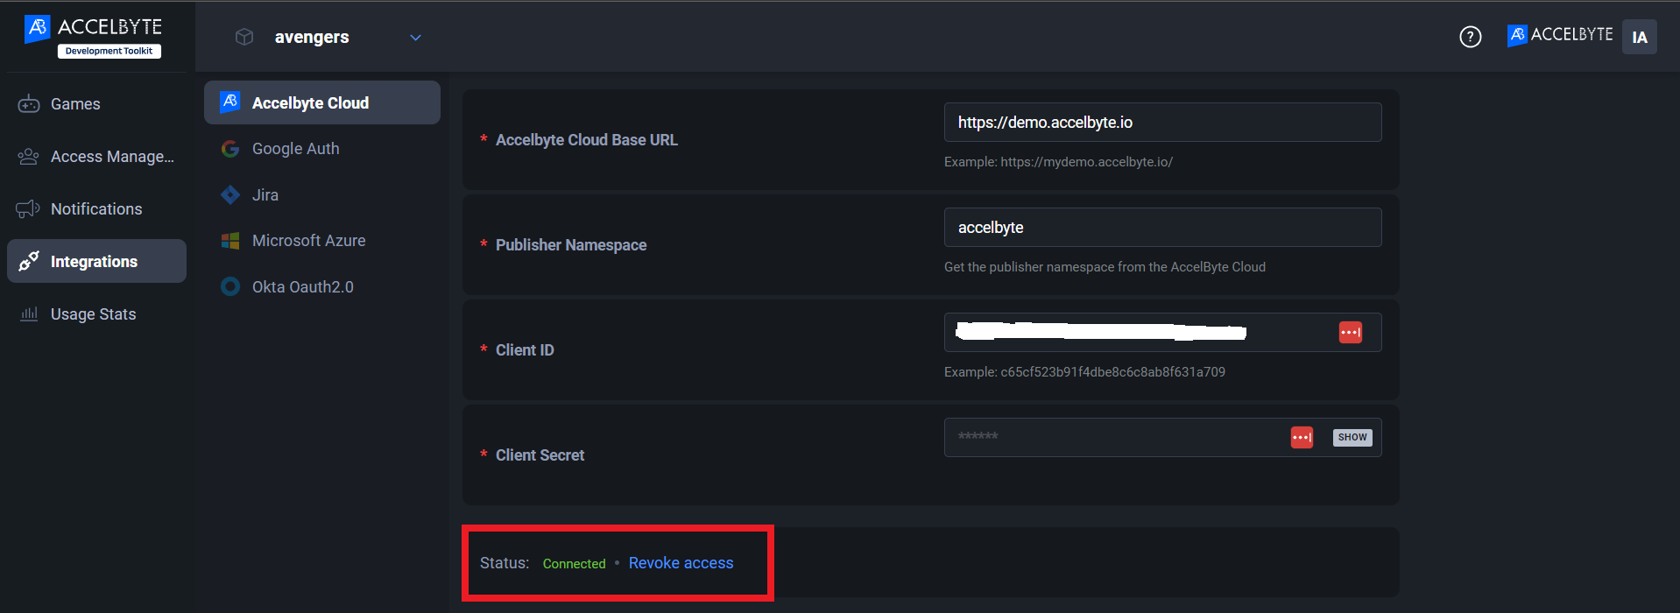Click the 'Example: https://mydemo.accelbyte.io/' hint text

(1058, 162)
